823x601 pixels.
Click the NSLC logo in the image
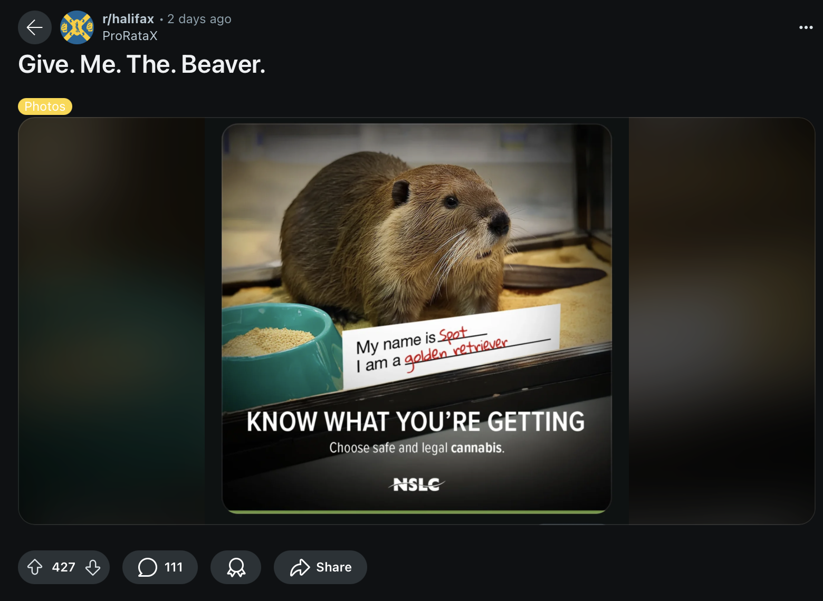click(417, 484)
